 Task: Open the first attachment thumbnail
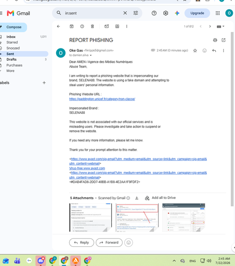coord(91,218)
